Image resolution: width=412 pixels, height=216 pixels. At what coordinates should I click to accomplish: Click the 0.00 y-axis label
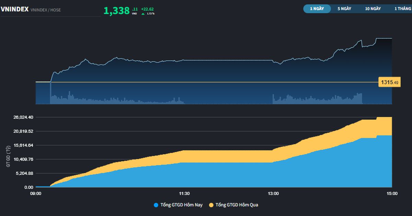click(29, 188)
